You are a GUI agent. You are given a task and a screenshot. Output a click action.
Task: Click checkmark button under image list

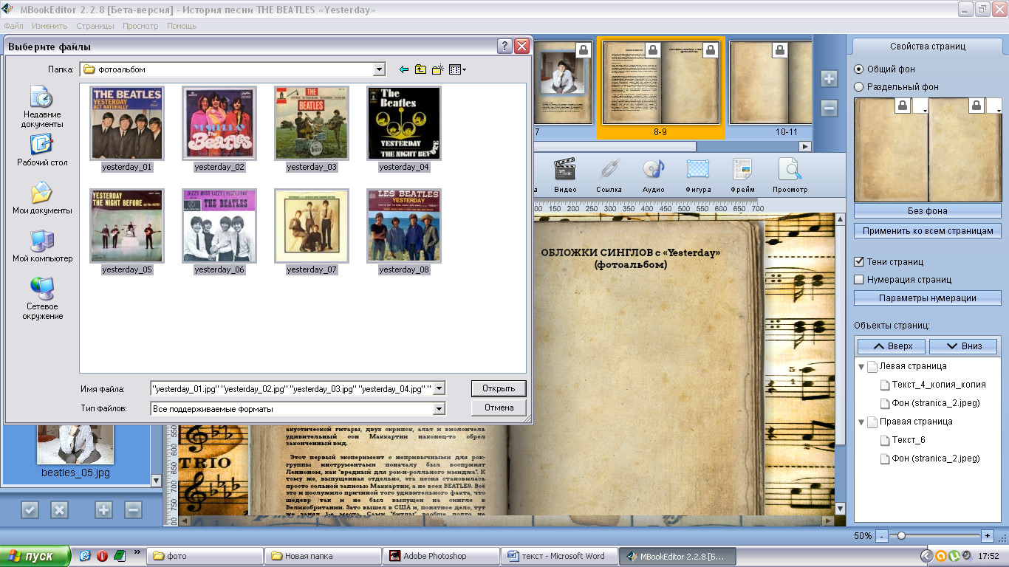[30, 509]
